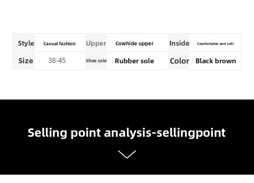The image size is (254, 183).
Task: Click the down chevron below the heading
Action: click(127, 154)
